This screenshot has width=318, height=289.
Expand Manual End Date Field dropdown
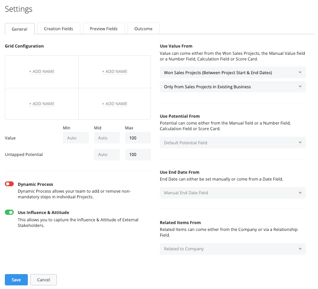(x=232, y=193)
